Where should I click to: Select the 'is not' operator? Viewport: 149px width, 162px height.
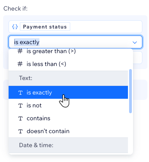[x=68, y=105]
